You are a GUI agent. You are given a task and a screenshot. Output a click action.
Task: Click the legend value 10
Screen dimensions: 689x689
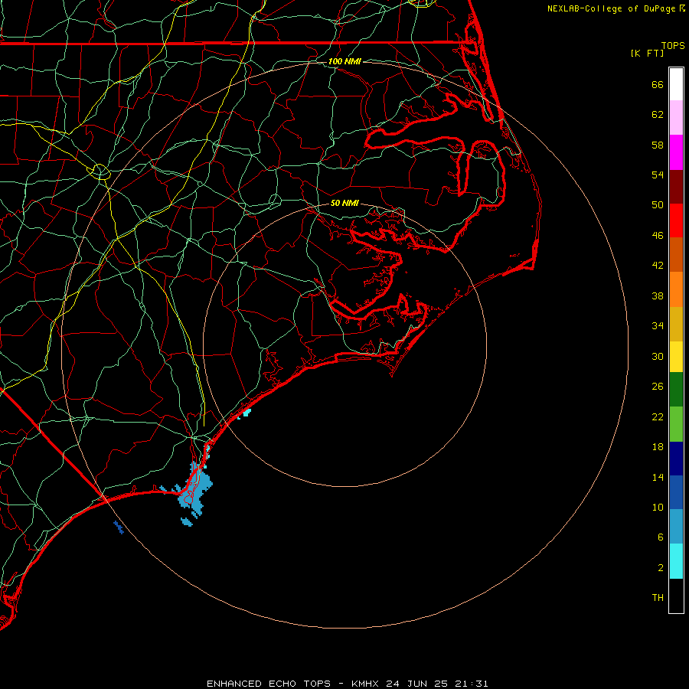coord(658,507)
